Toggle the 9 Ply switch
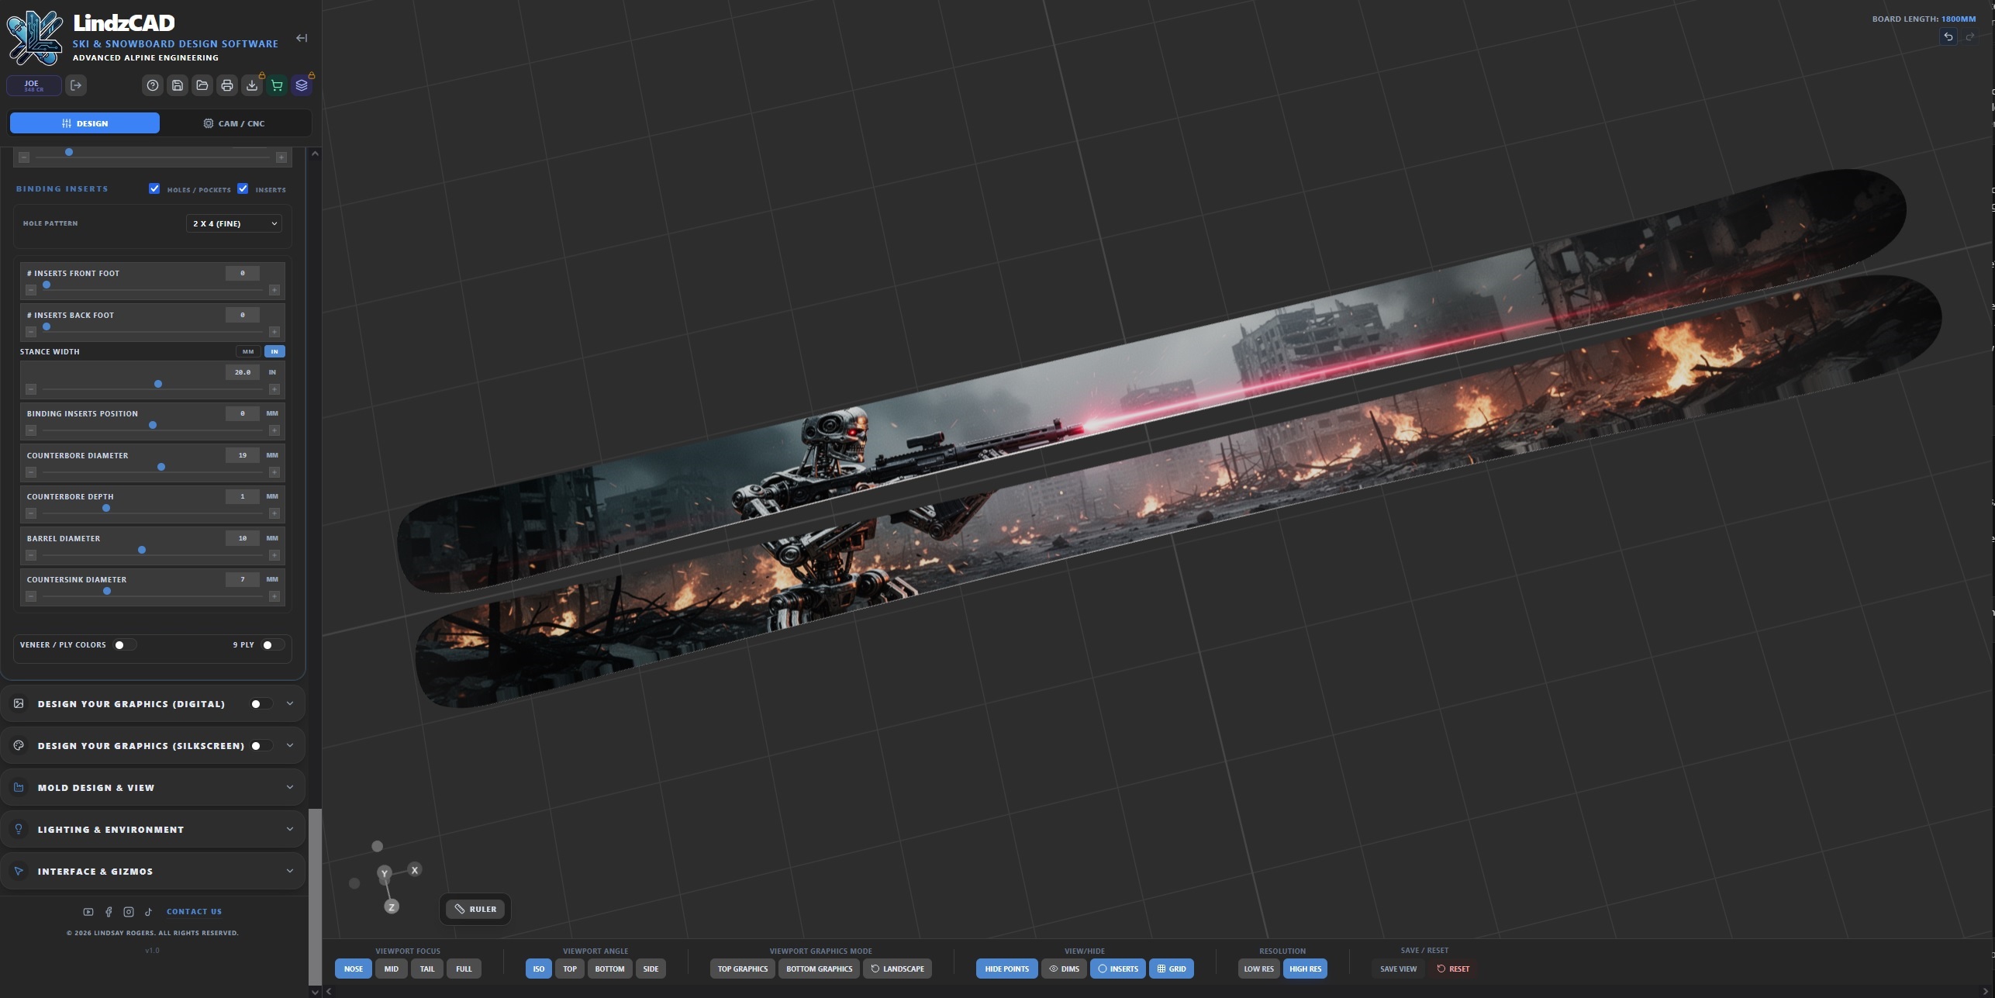 coord(272,645)
